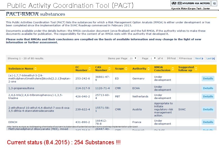Click the Current status 254 Substances text
Viewport: 219px width, 151px height.
coord(64,142)
